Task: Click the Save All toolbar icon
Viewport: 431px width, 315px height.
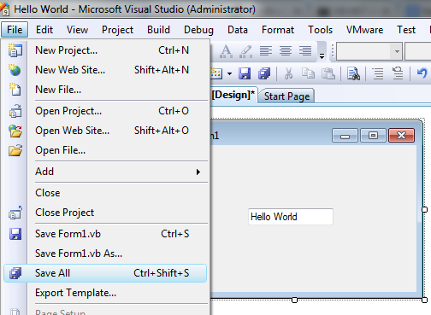Action: pyautogui.click(x=264, y=73)
